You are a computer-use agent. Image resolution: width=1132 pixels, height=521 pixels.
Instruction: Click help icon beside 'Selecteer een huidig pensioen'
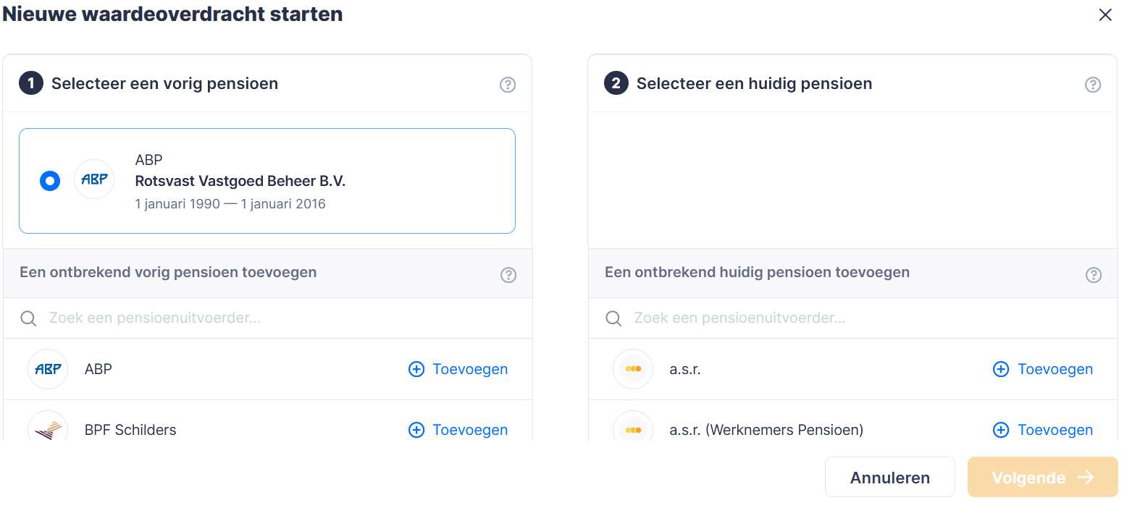[x=1092, y=85]
